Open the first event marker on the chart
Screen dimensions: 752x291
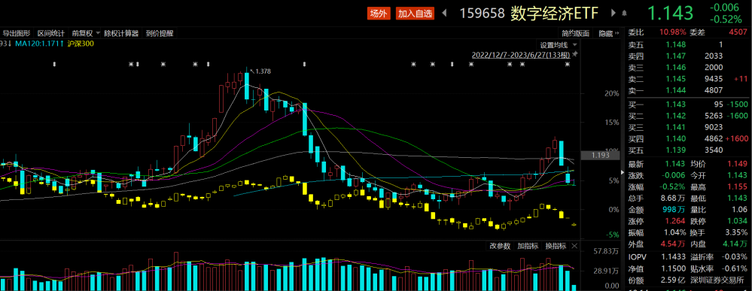(x=54, y=64)
